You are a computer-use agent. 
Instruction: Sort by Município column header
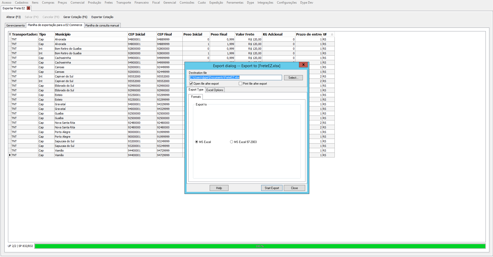(x=91, y=34)
